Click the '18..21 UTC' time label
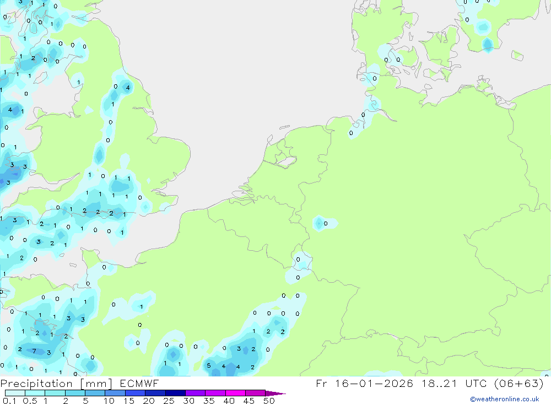This screenshot has width=551, height=404. point(455,384)
